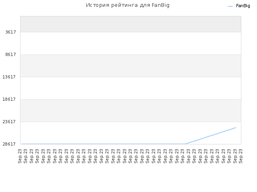
Task: Click the 23617 y-axis label
Action: click(9, 122)
